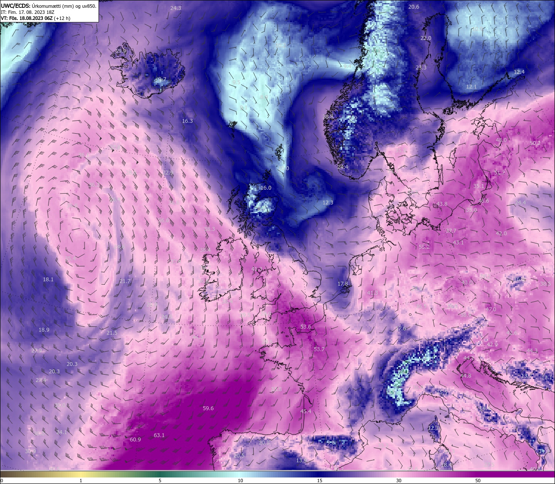Click the map value 17.8
Screen dimensions: 555x484
pyautogui.click(x=343, y=284)
